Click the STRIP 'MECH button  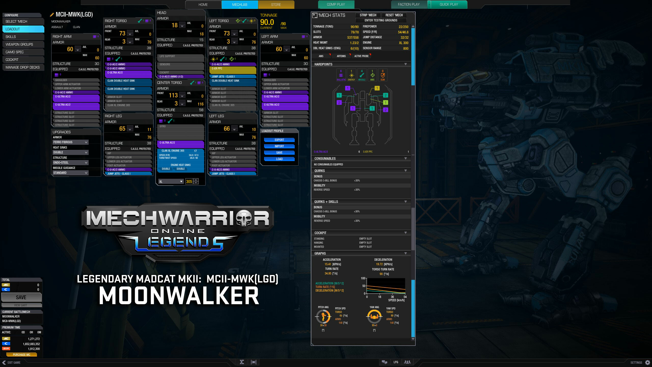368,15
